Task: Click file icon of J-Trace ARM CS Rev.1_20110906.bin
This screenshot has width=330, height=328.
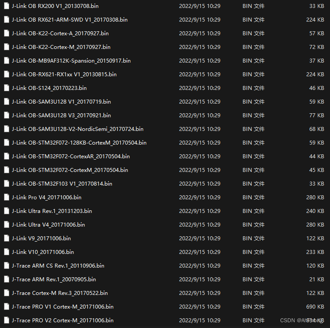Action: (7, 265)
